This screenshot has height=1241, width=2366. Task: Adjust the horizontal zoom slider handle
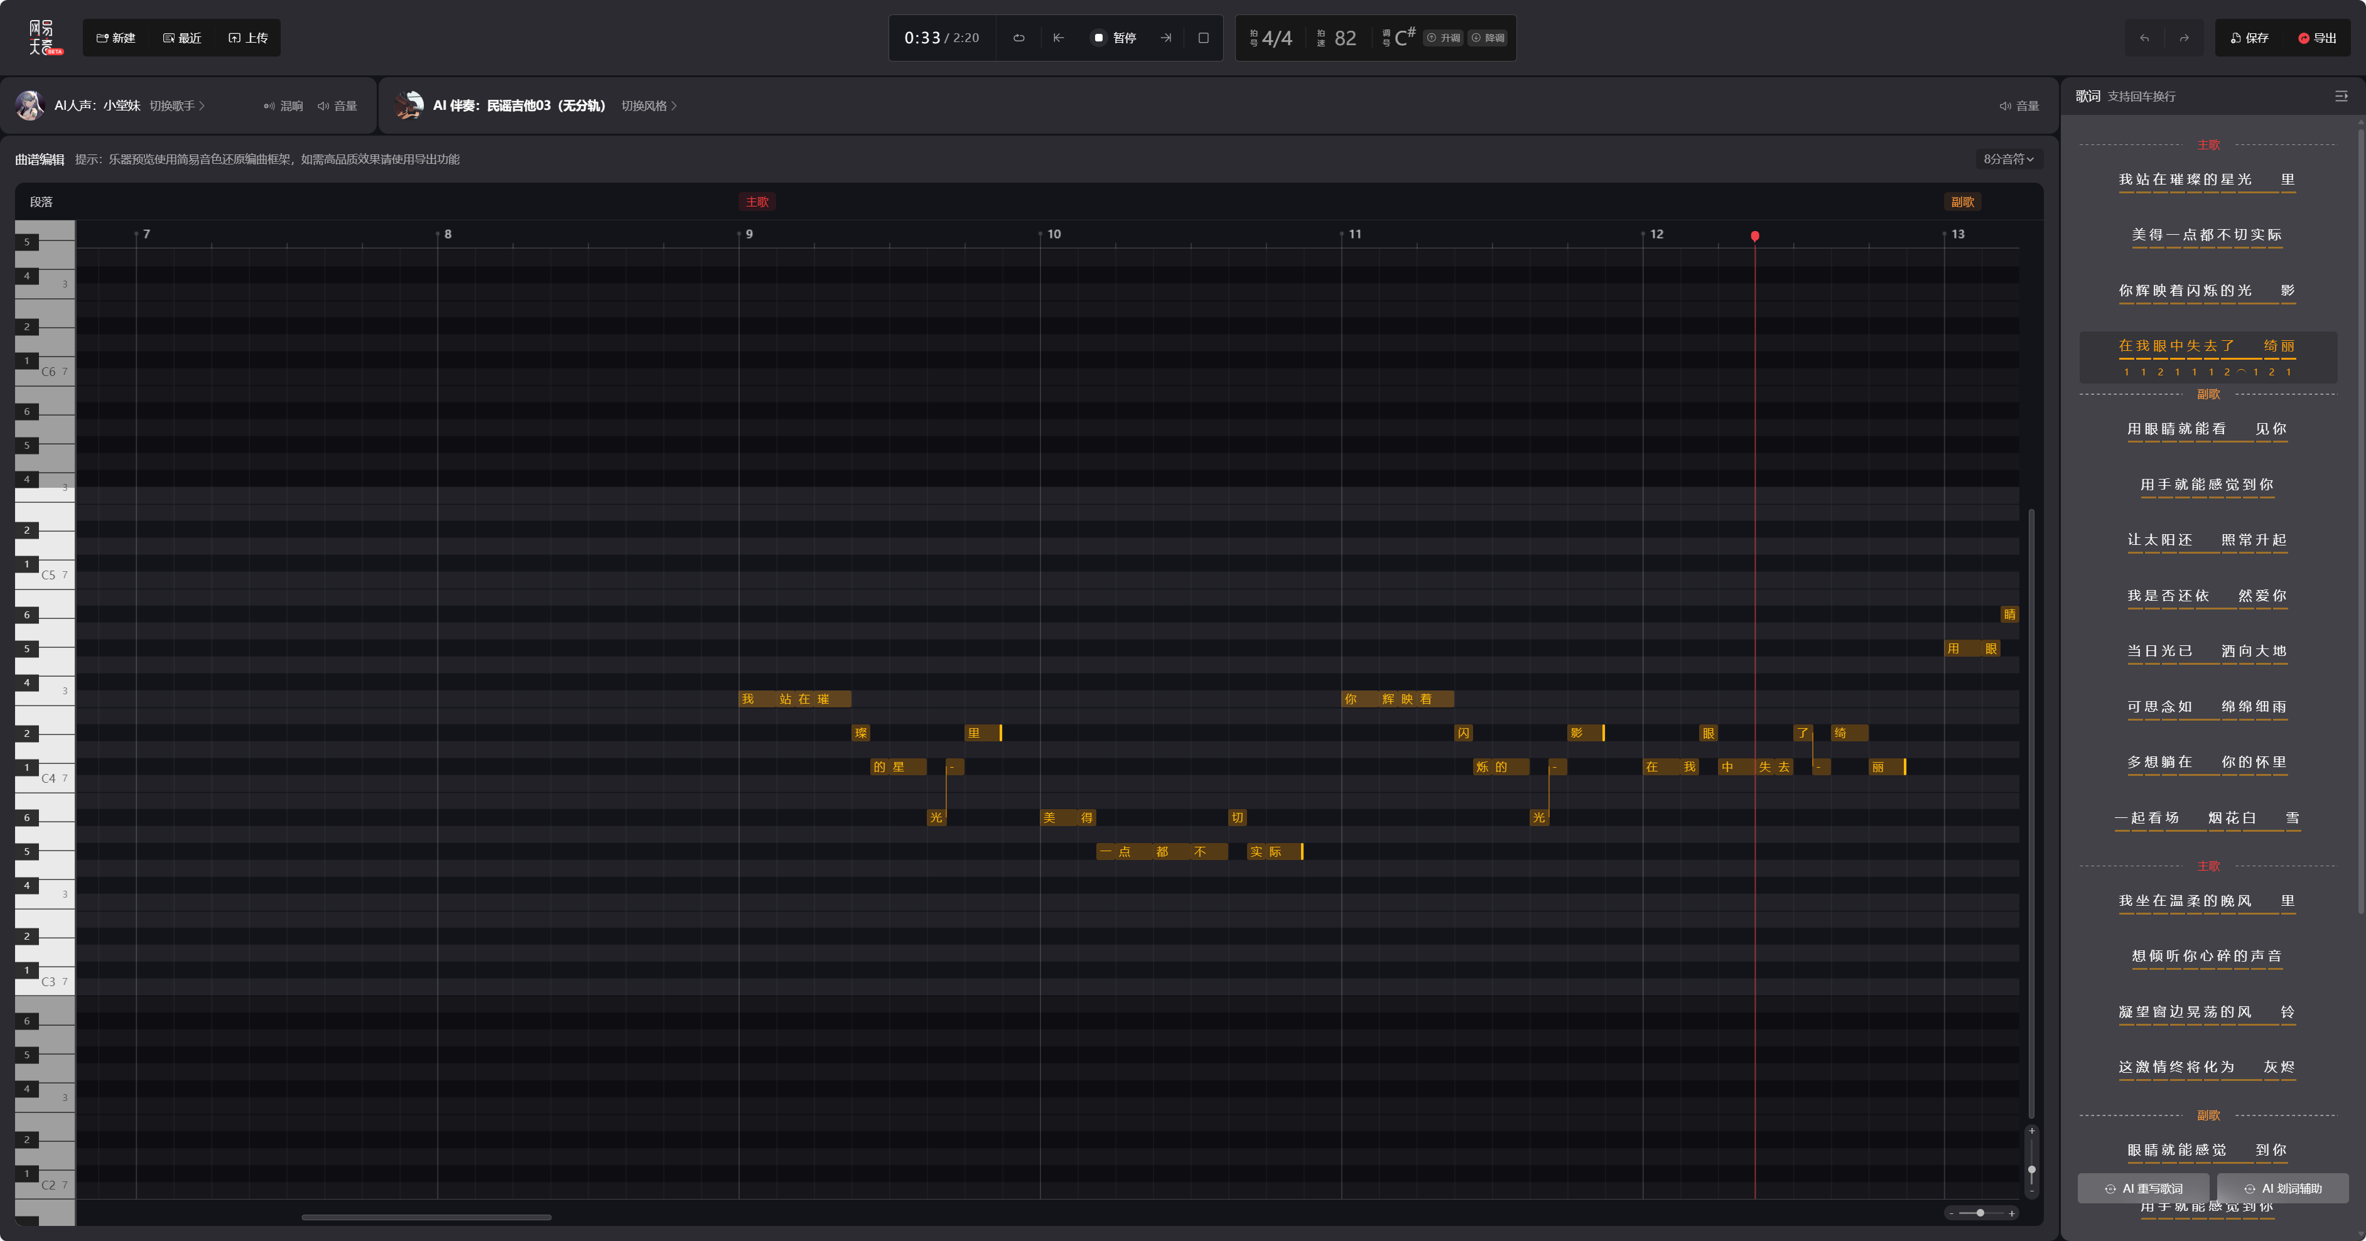[x=1980, y=1213]
